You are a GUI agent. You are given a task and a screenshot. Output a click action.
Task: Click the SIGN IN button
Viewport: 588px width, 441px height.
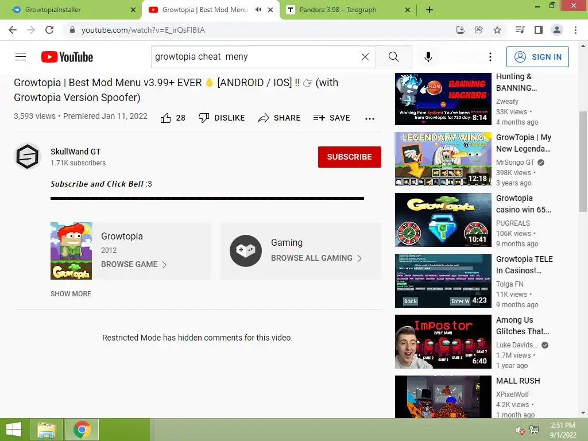(x=537, y=57)
